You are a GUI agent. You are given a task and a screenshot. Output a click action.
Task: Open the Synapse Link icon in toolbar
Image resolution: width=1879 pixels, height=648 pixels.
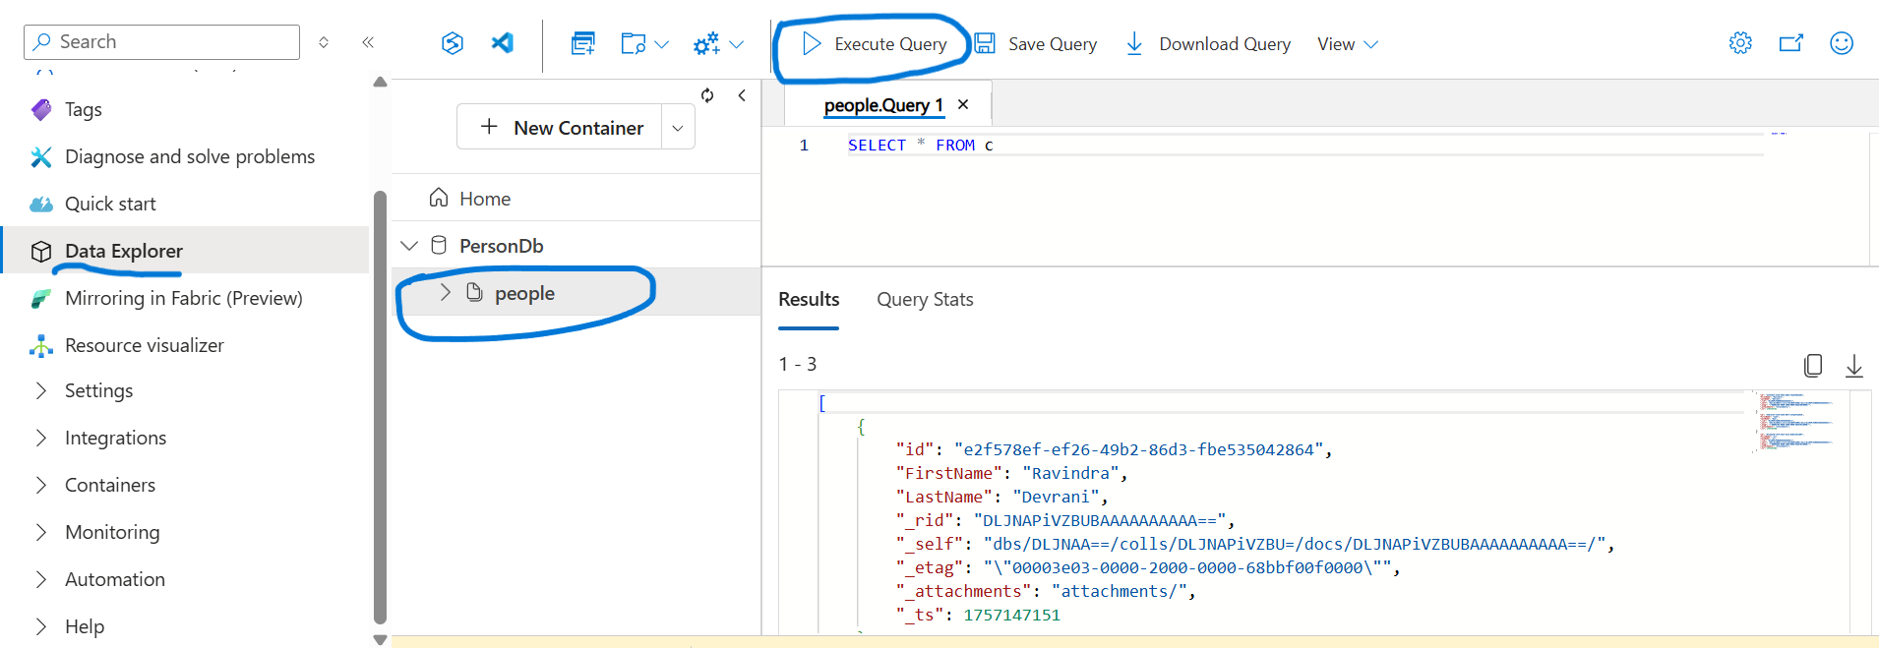click(452, 43)
